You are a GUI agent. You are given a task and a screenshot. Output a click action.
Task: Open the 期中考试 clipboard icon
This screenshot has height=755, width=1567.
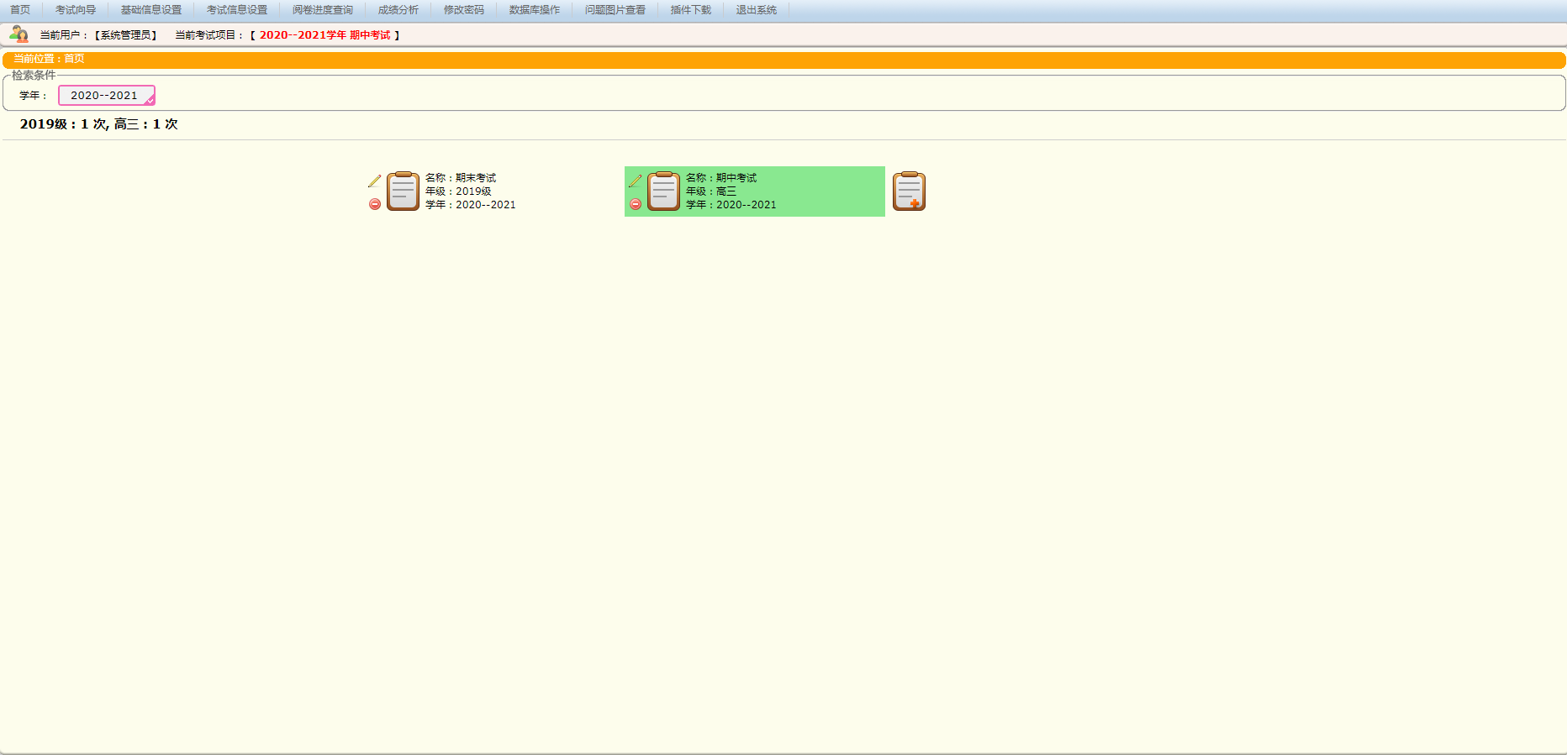pyautogui.click(x=663, y=191)
